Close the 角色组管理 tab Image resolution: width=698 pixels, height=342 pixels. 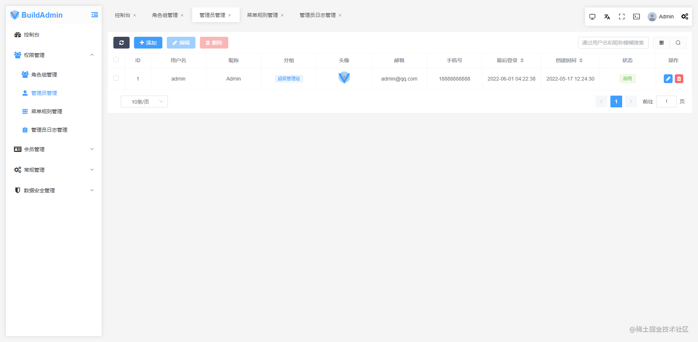coord(182,15)
